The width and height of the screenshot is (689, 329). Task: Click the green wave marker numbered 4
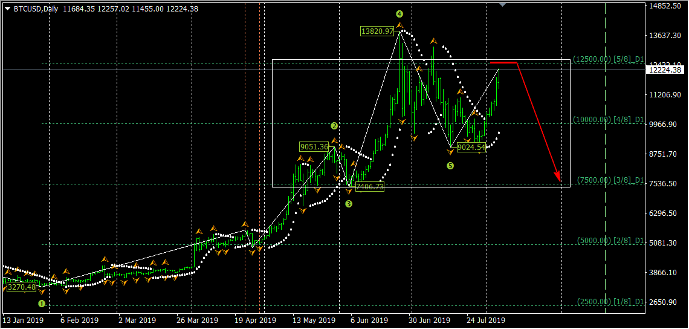399,14
